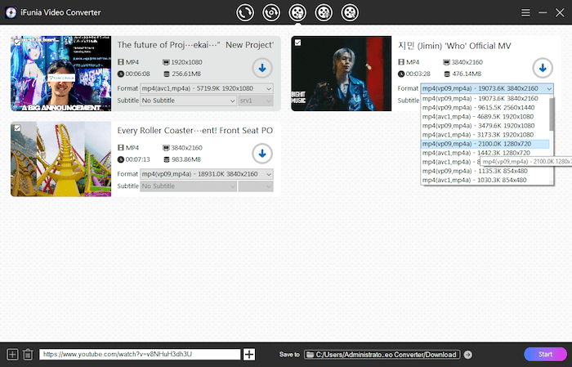This screenshot has width=572, height=367.
Task: Click the plus button beside the URL field
Action: coord(249,354)
